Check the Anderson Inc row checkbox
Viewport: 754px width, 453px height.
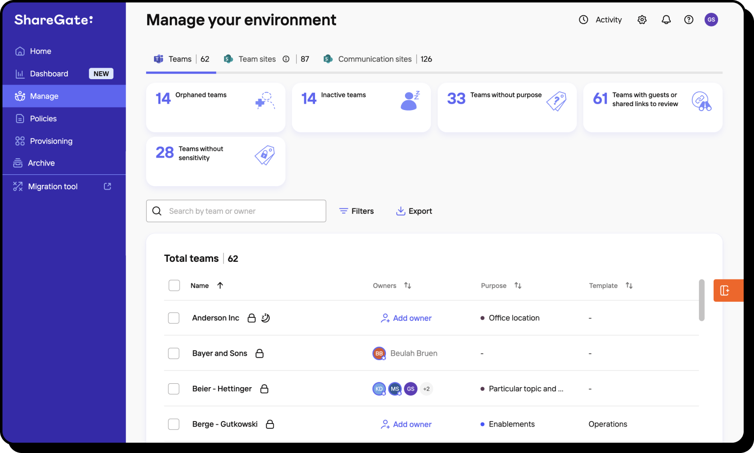coord(174,318)
